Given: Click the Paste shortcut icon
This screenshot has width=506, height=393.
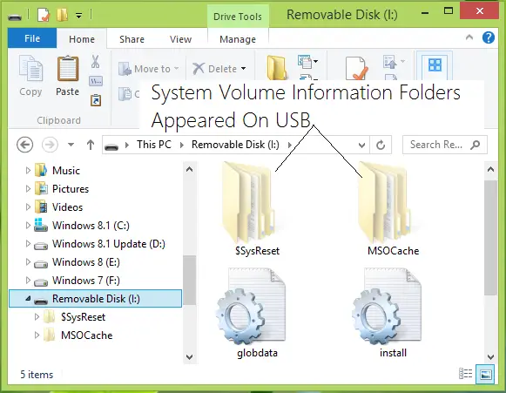Looking at the screenshot, I should 96,100.
